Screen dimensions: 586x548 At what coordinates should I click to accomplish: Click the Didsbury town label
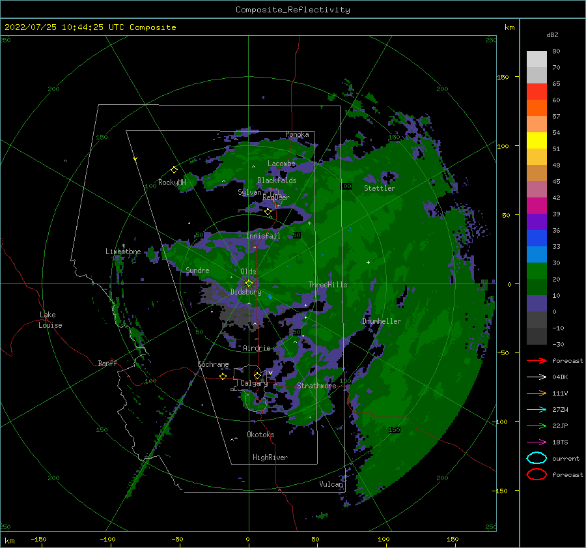click(246, 292)
